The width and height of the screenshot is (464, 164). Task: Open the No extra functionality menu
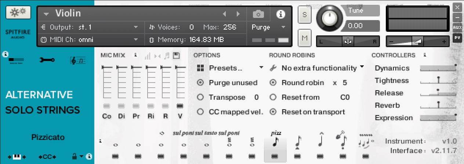[318, 68]
